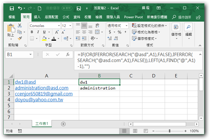Open the font size 12 dropdown

click(x=70, y=25)
